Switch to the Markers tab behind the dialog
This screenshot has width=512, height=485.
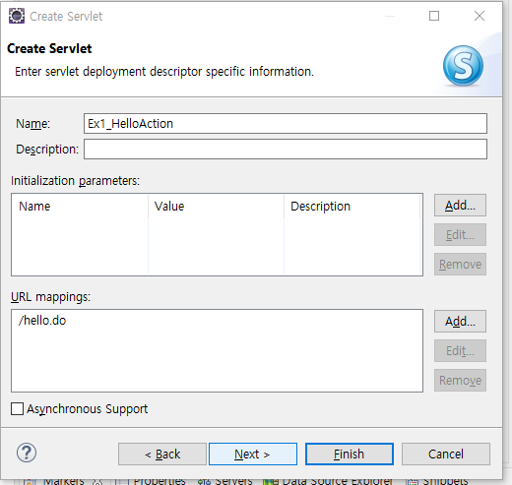(64, 481)
